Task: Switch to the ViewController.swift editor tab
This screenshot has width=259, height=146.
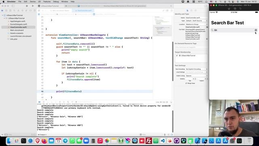Action: coord(83,11)
